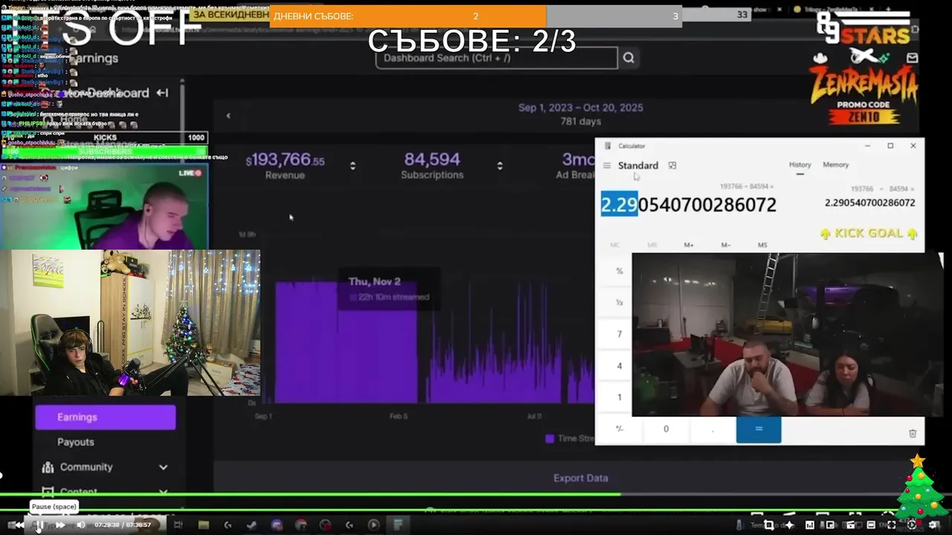952x535 pixels.
Task: Open the File Explorer folder in taskbar
Action: (x=204, y=525)
